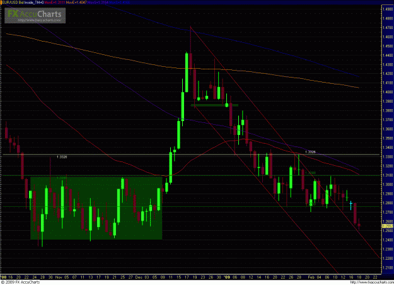Screen dimensions: 394x285
Task: Select the purple MovS=1.3164 indicator label
Action: [98, 3]
